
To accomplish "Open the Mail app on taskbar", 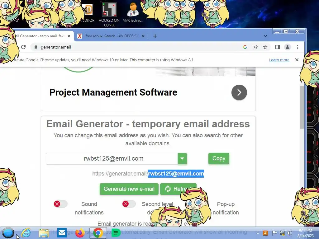I will [62, 233].
